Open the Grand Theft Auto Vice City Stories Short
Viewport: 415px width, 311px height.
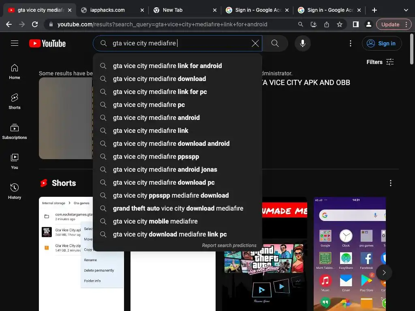pos(265,275)
